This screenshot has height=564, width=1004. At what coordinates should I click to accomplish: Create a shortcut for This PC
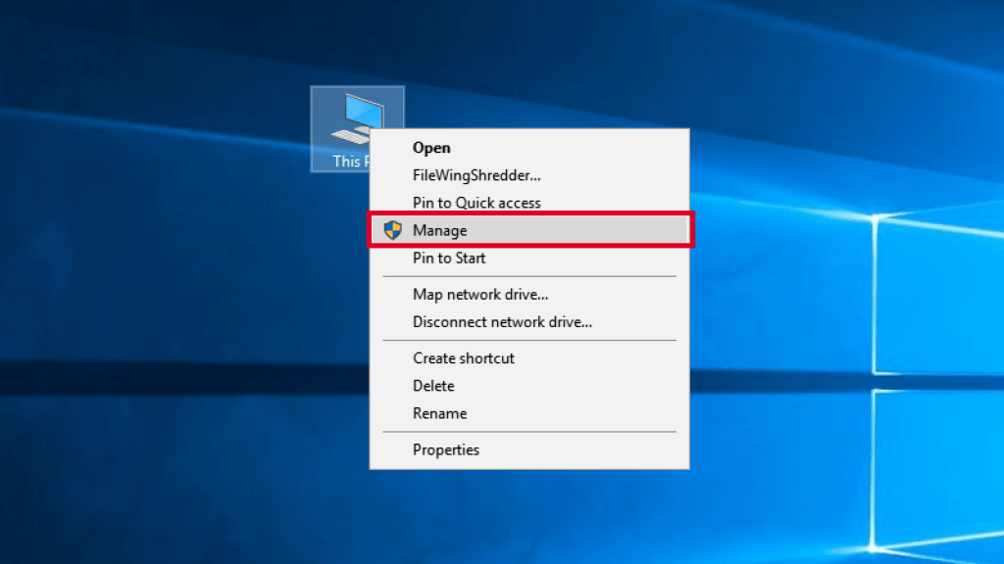pyautogui.click(x=464, y=357)
